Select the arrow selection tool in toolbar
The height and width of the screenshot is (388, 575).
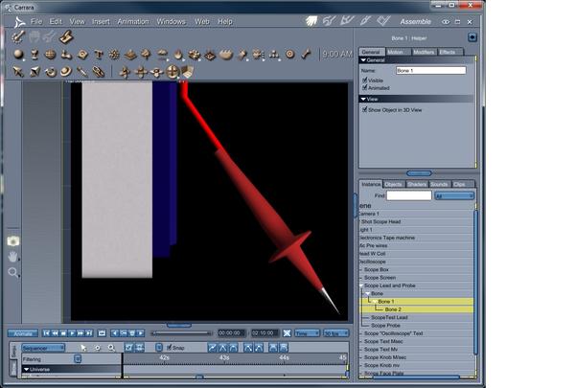point(18,71)
